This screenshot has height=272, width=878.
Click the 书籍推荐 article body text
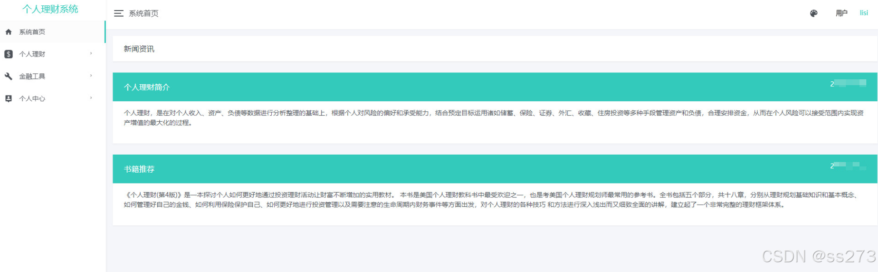491,199
